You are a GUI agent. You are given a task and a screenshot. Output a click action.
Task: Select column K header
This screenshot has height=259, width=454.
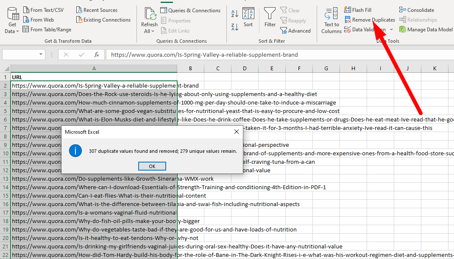435,69
